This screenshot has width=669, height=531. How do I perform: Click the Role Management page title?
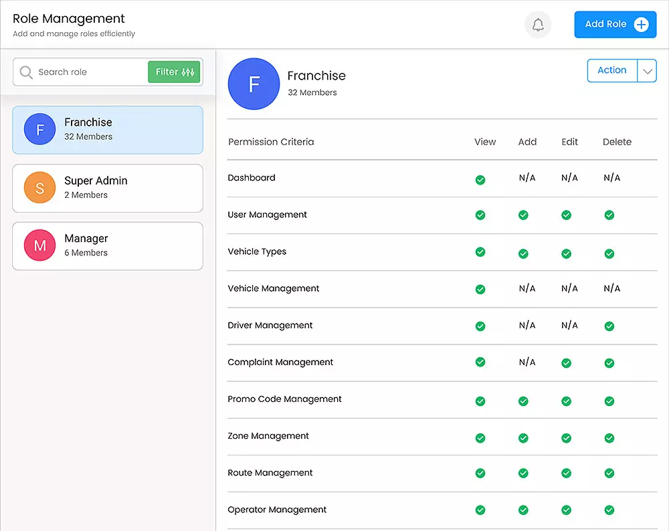69,18
